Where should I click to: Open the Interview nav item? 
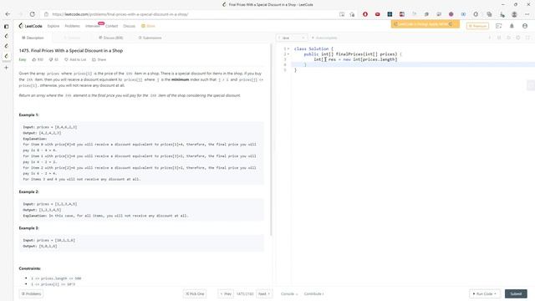tap(93, 26)
